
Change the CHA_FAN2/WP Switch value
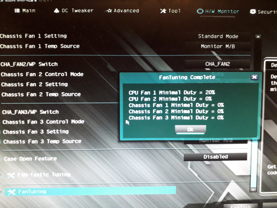coord(217,64)
